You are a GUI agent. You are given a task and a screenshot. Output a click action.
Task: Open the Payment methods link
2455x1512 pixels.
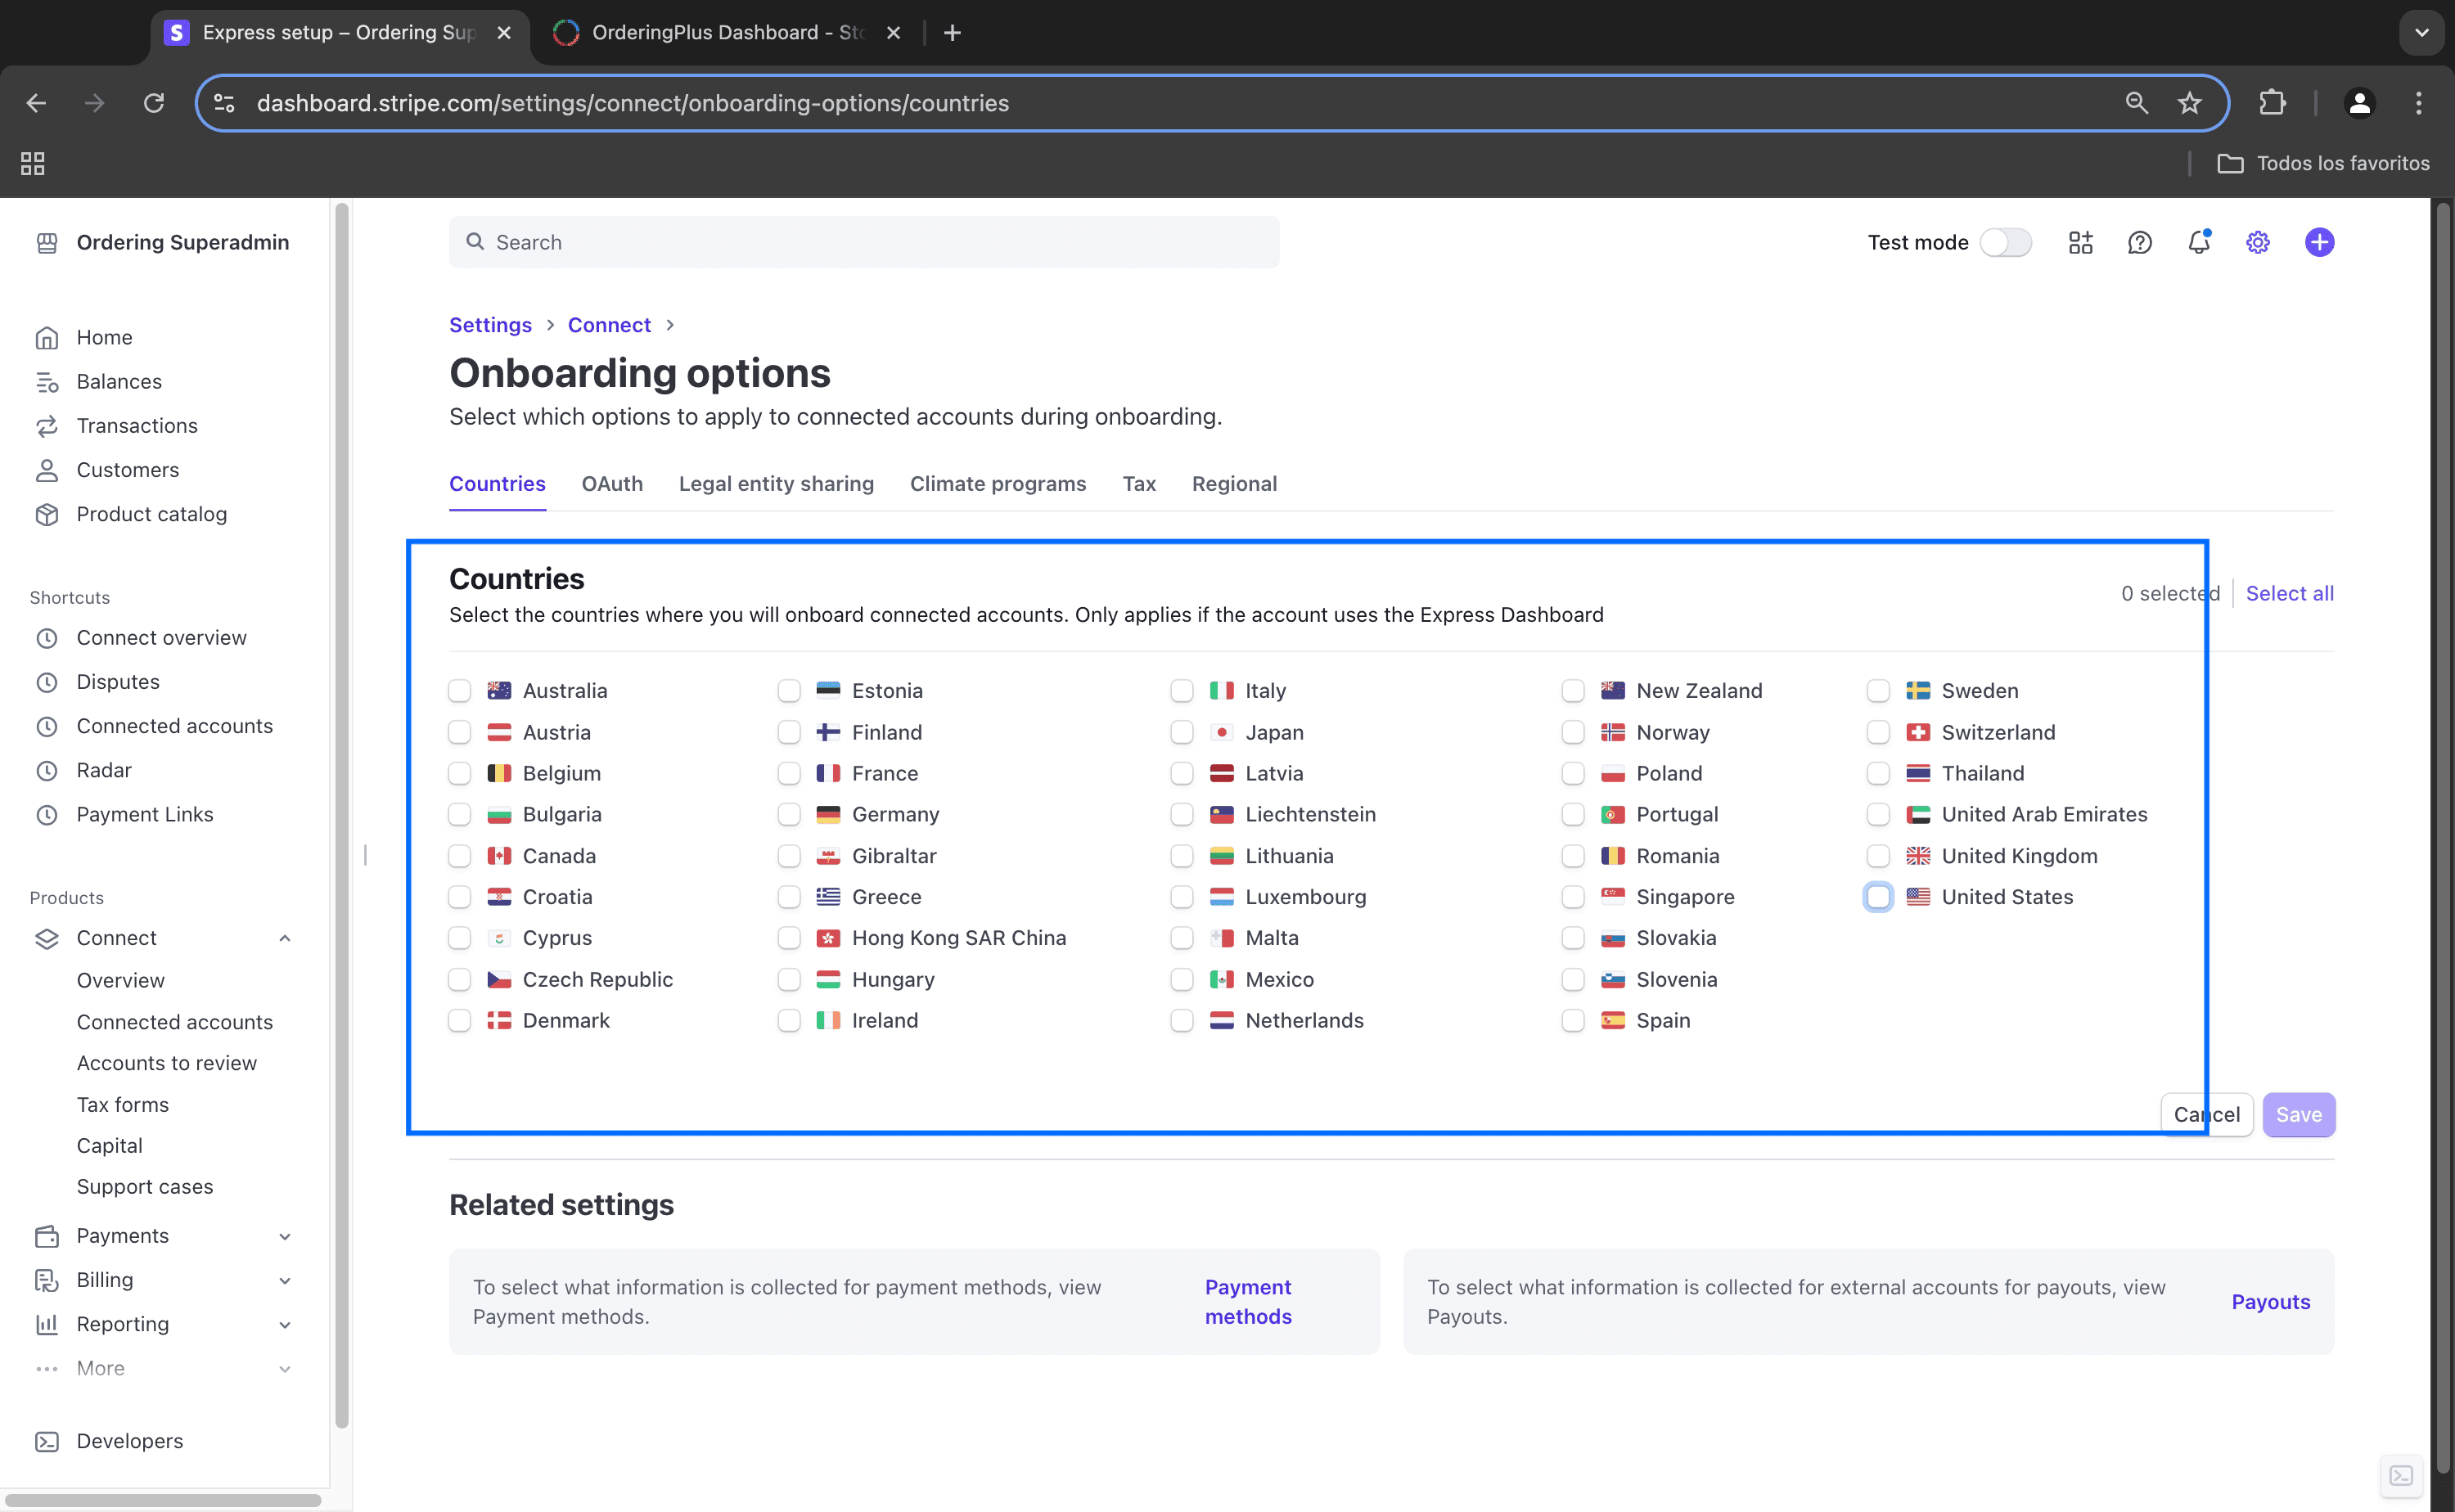[x=1248, y=1301]
